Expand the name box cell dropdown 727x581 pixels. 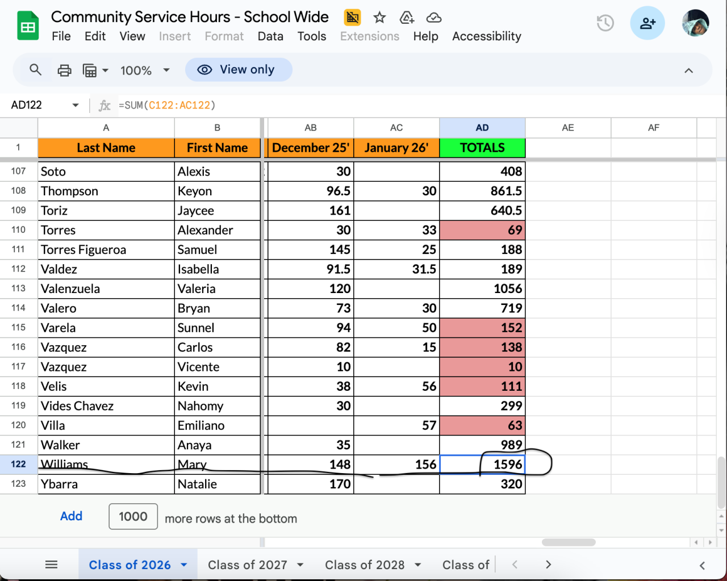coord(75,105)
